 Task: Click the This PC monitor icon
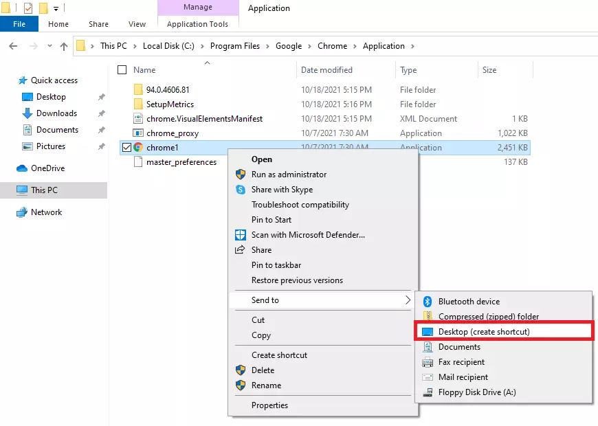(22, 190)
